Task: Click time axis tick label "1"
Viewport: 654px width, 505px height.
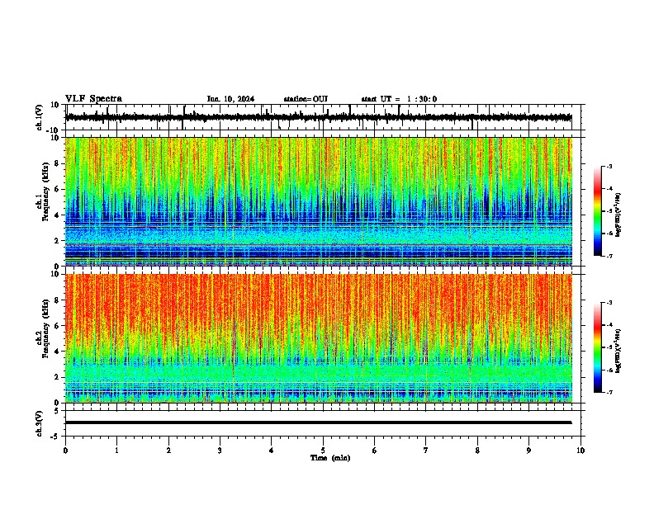Action: (x=116, y=451)
